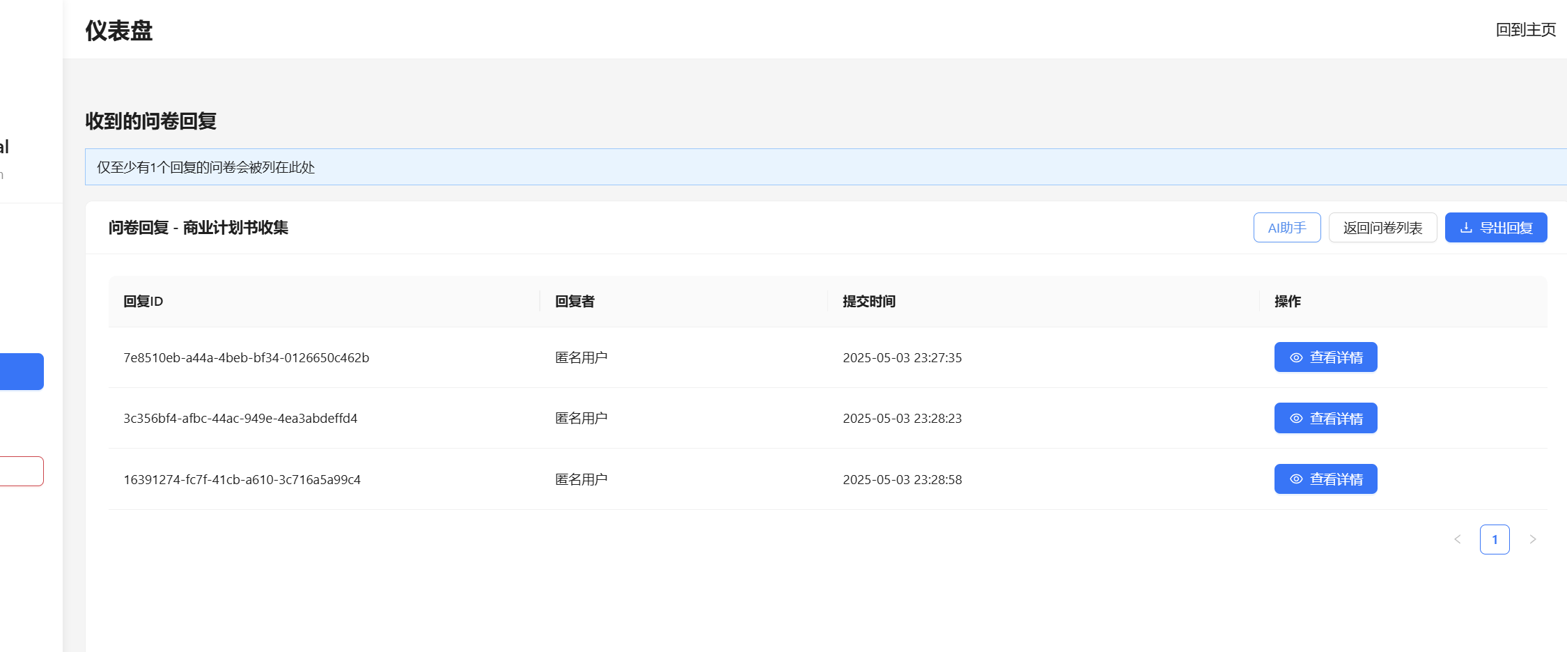This screenshot has height=652, width=1567.
Task: Open details for response starting 16391274
Action: 1325,479
